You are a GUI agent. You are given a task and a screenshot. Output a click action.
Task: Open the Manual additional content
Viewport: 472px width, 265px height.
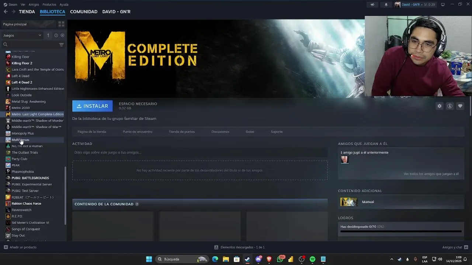pyautogui.click(x=401, y=202)
